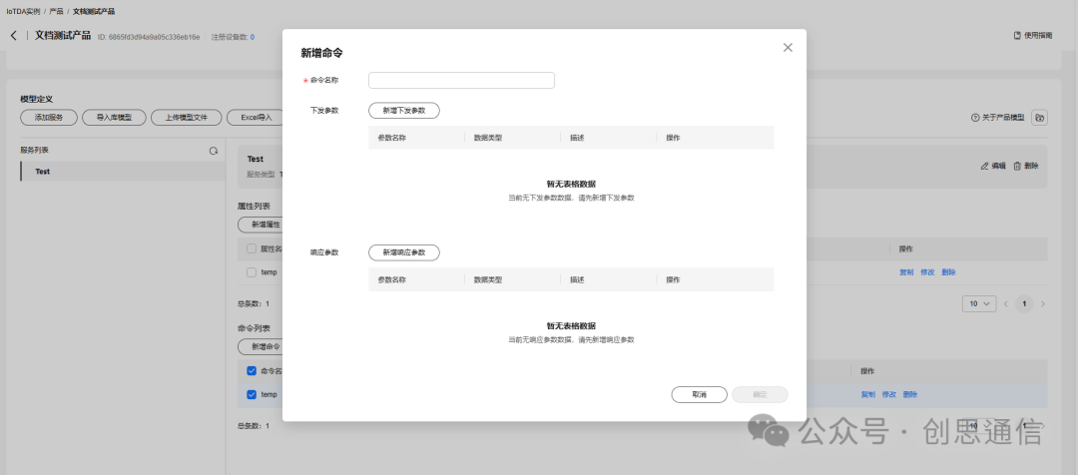
Task: Click the 新增下发参数 button
Action: (x=404, y=110)
